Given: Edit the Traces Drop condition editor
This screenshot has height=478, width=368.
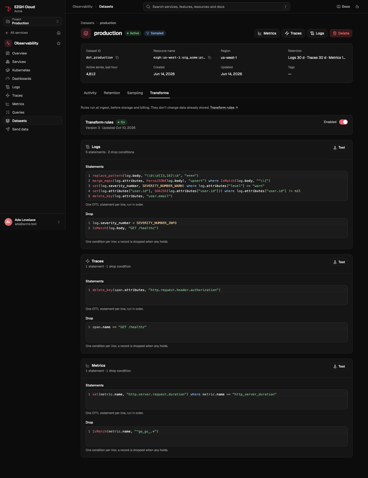Looking at the screenshot, I should [x=216, y=332].
